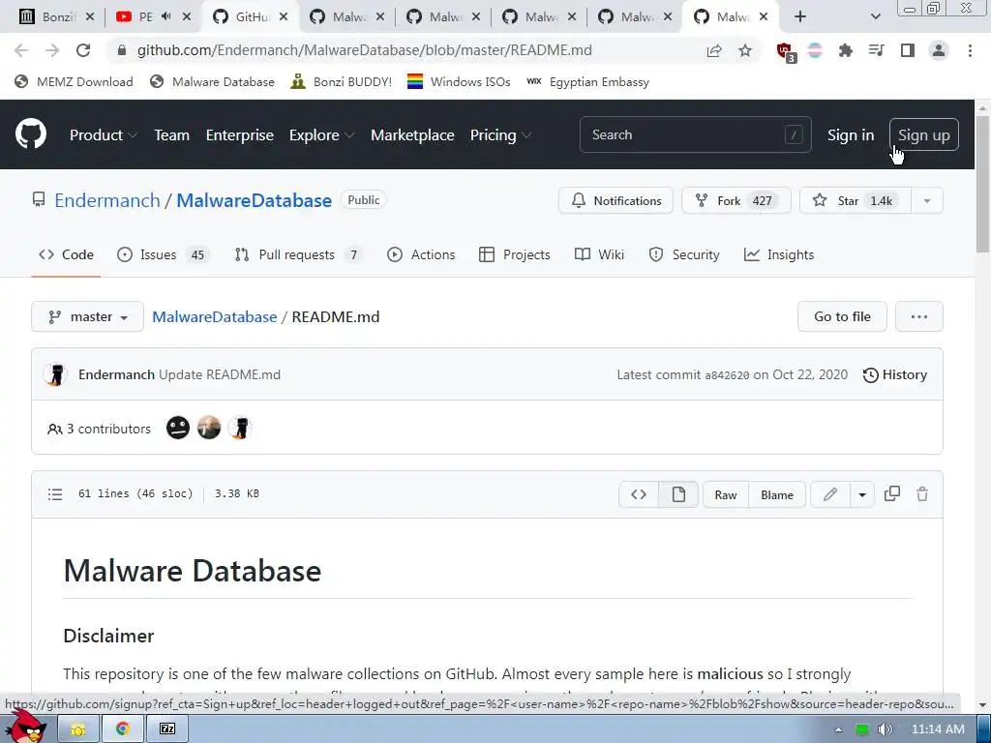Open the Windows ISOs bookmark
991x743 pixels.
coord(459,81)
